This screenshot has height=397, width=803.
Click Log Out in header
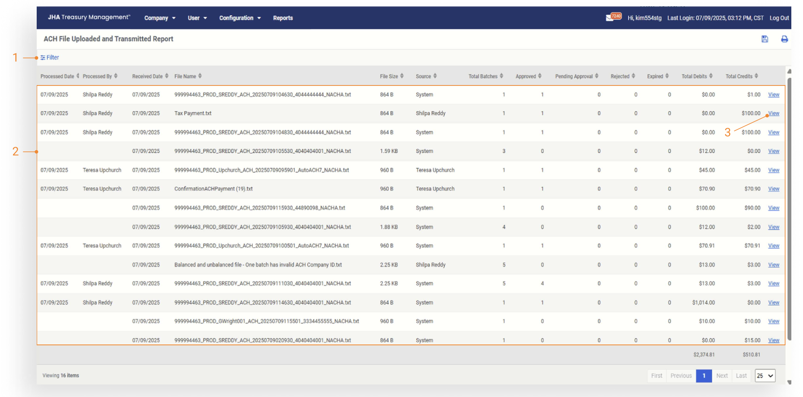(779, 18)
